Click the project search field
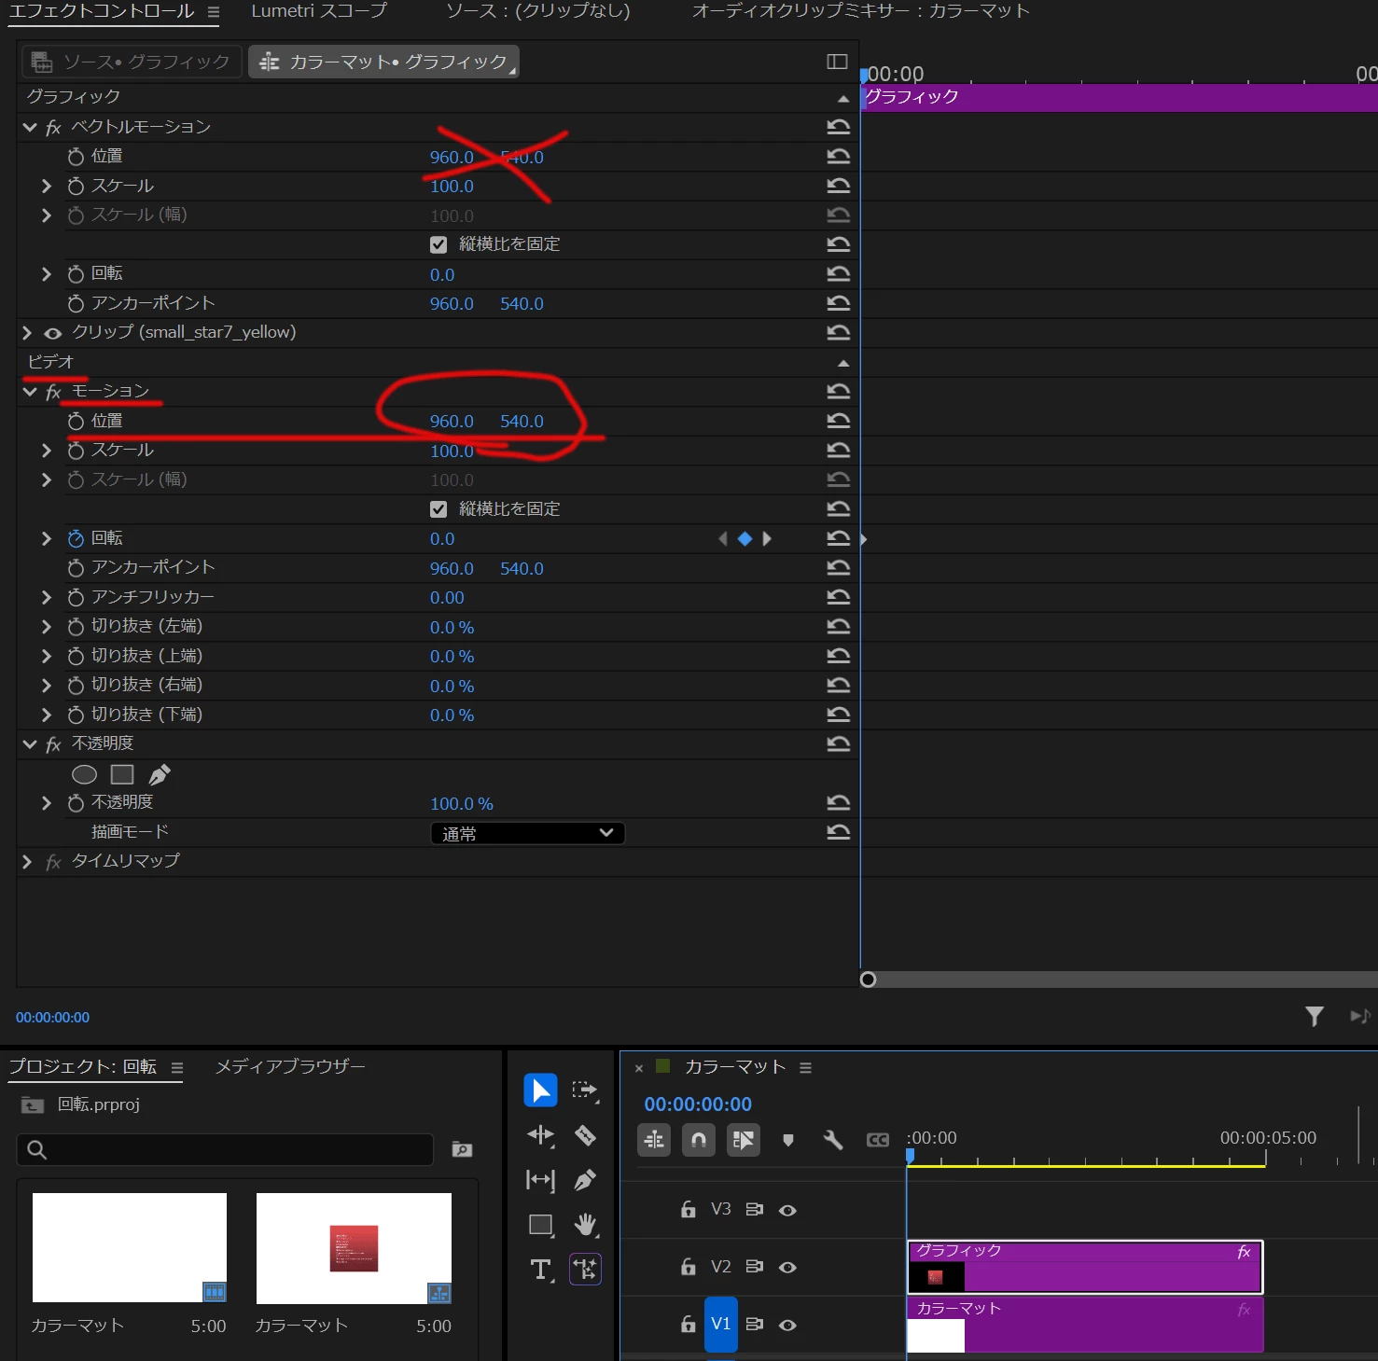The height and width of the screenshot is (1361, 1378). pos(225,1149)
